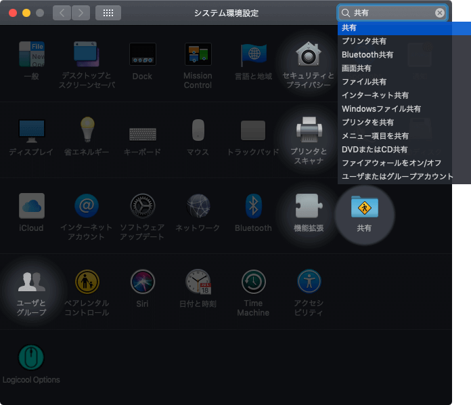Open ペアレンタルコントロール icon
This screenshot has width=471, height=405.
pyautogui.click(x=87, y=282)
